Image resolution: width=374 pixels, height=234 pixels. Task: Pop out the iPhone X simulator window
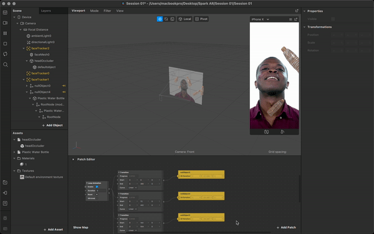tap(295, 19)
